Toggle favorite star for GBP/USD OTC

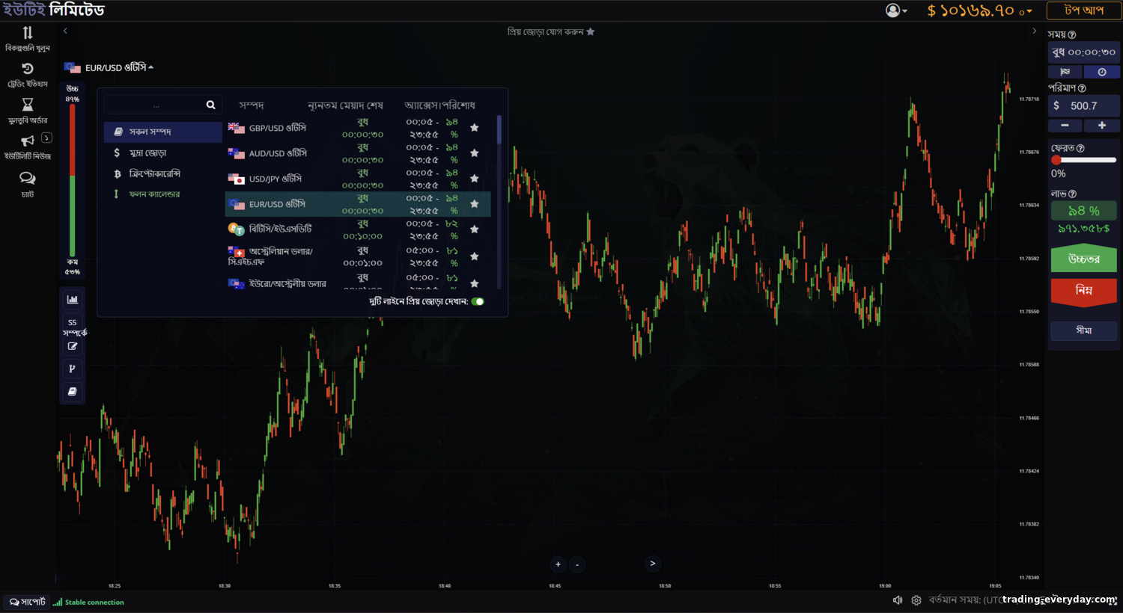coord(475,128)
